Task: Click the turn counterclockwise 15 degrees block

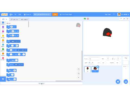Action: click(13, 36)
